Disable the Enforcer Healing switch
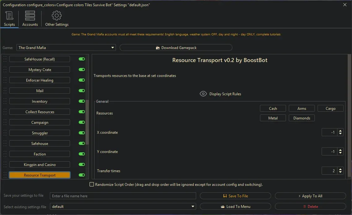The height and width of the screenshot is (215, 352). pos(82,80)
